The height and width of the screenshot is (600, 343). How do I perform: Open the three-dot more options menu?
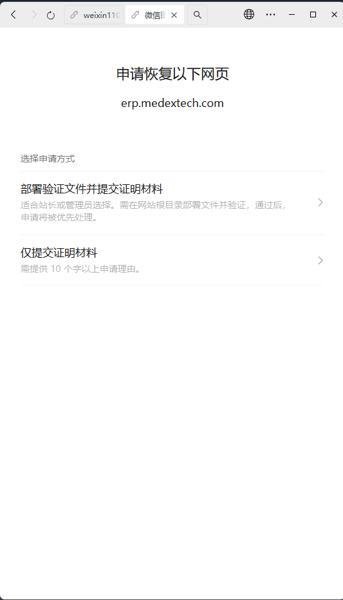click(x=270, y=15)
